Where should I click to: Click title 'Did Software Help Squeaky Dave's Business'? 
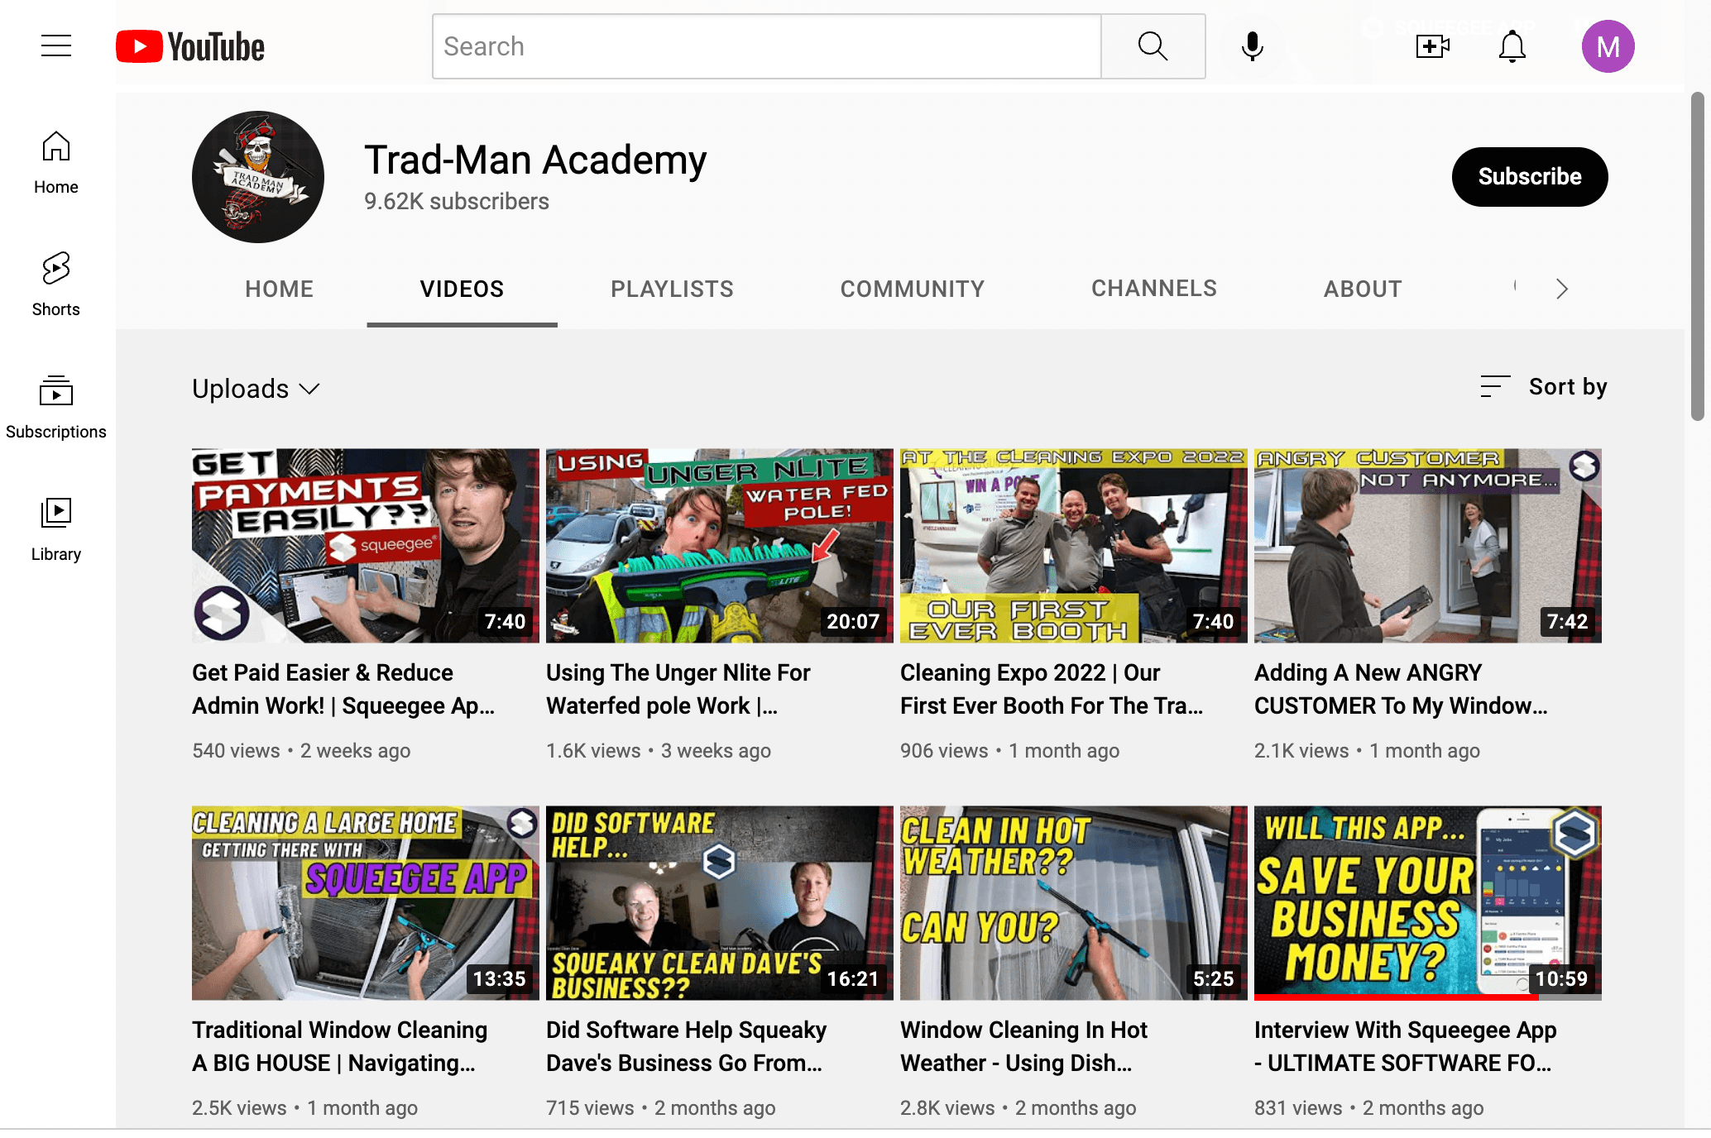point(686,1046)
